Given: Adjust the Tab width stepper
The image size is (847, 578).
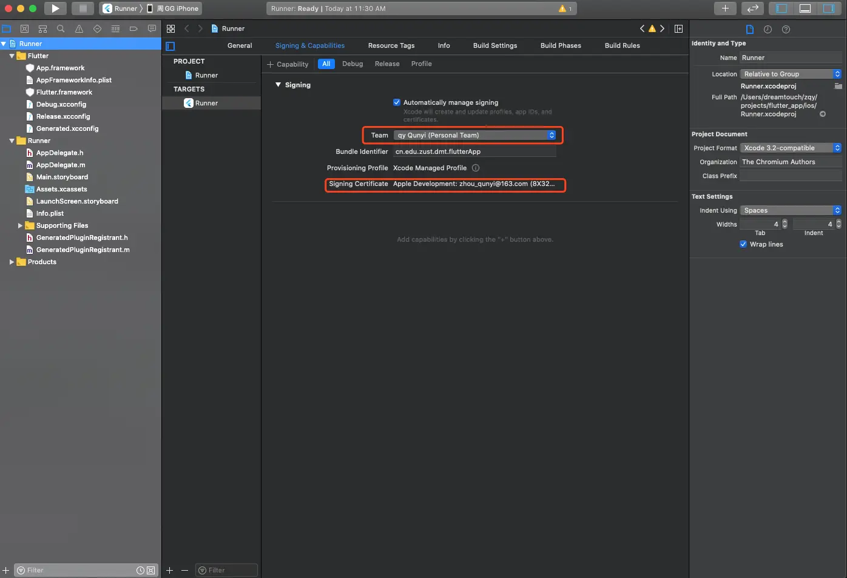Looking at the screenshot, I should [785, 224].
